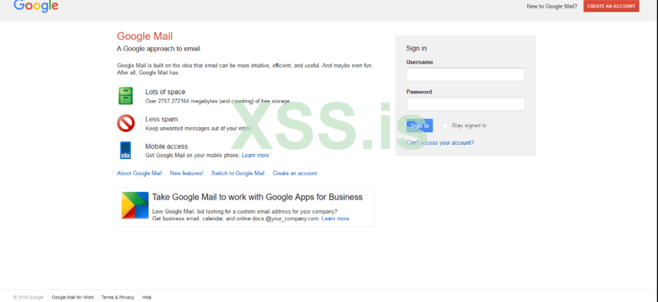Click the Lots of space heading
Screen dimensions: 658x302
165,92
